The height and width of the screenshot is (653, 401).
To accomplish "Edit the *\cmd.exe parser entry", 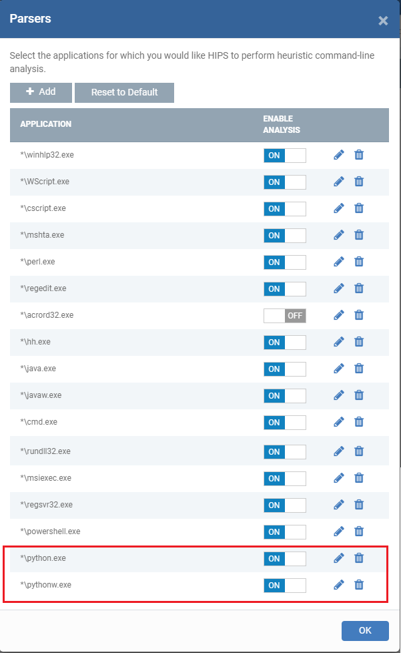I will pyautogui.click(x=339, y=422).
